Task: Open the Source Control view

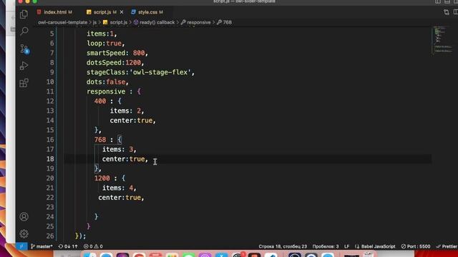Action: coord(24,49)
